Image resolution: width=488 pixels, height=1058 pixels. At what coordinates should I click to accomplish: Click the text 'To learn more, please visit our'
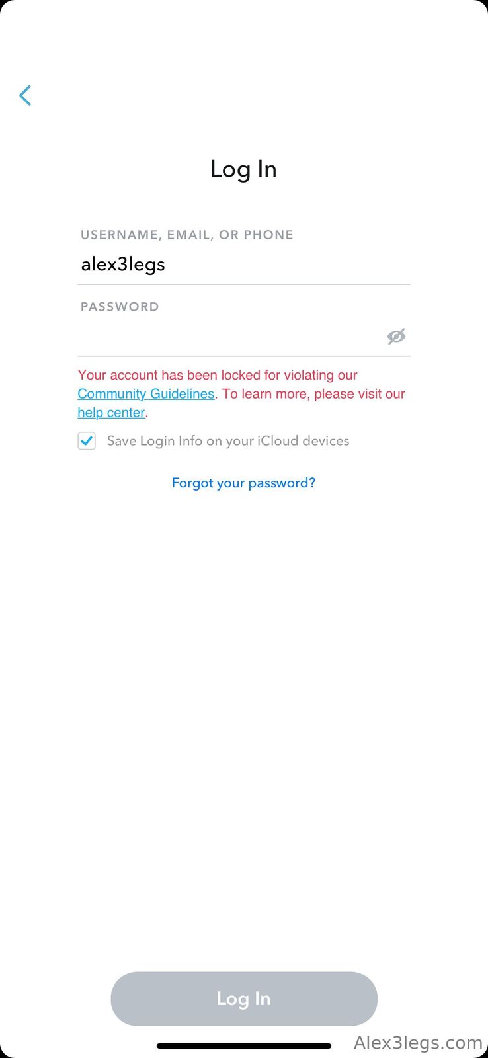(313, 394)
